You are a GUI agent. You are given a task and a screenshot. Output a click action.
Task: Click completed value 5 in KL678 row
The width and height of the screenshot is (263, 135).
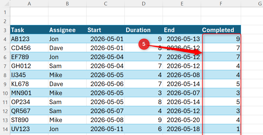(x=221, y=84)
